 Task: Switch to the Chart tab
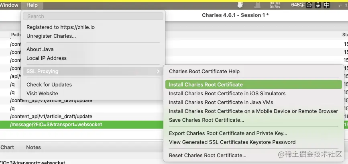pyautogui.click(x=7, y=148)
